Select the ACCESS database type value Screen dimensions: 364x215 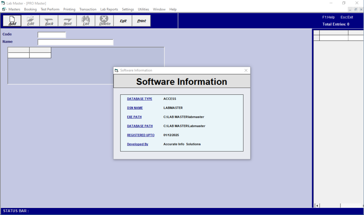[170, 99]
